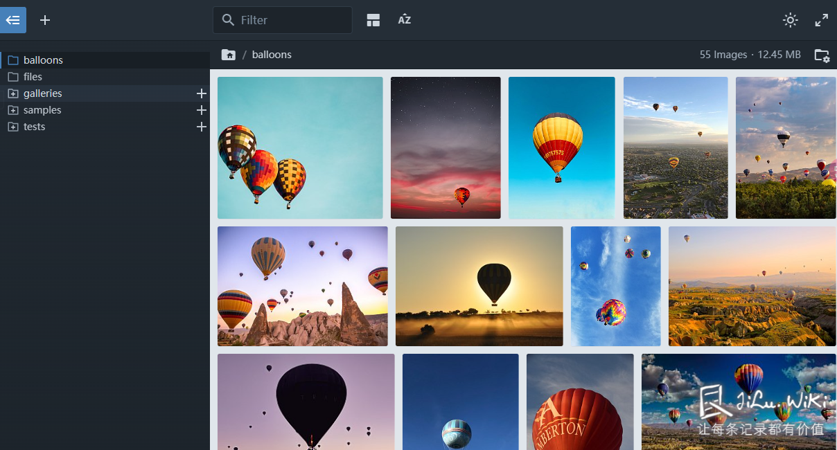The width and height of the screenshot is (837, 450).
Task: Select the tests folder in sidebar
Action: click(105, 127)
